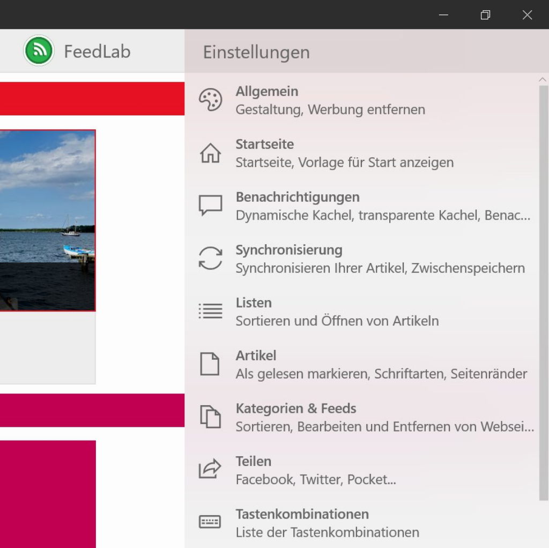Click the Startseite house icon
The image size is (549, 548).
tap(210, 153)
